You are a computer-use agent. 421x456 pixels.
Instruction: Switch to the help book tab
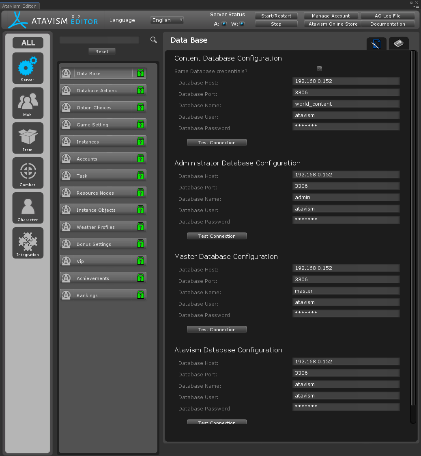point(399,44)
